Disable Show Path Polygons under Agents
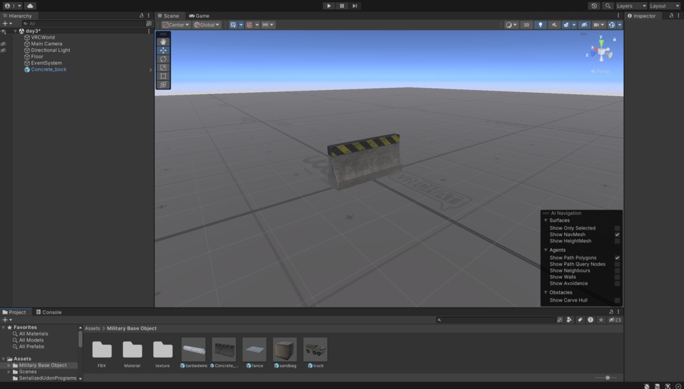Image resolution: width=684 pixels, height=389 pixels. coord(617,258)
